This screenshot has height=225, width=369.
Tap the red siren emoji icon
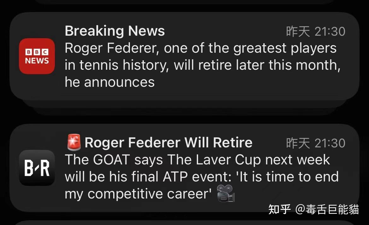pyautogui.click(x=74, y=142)
